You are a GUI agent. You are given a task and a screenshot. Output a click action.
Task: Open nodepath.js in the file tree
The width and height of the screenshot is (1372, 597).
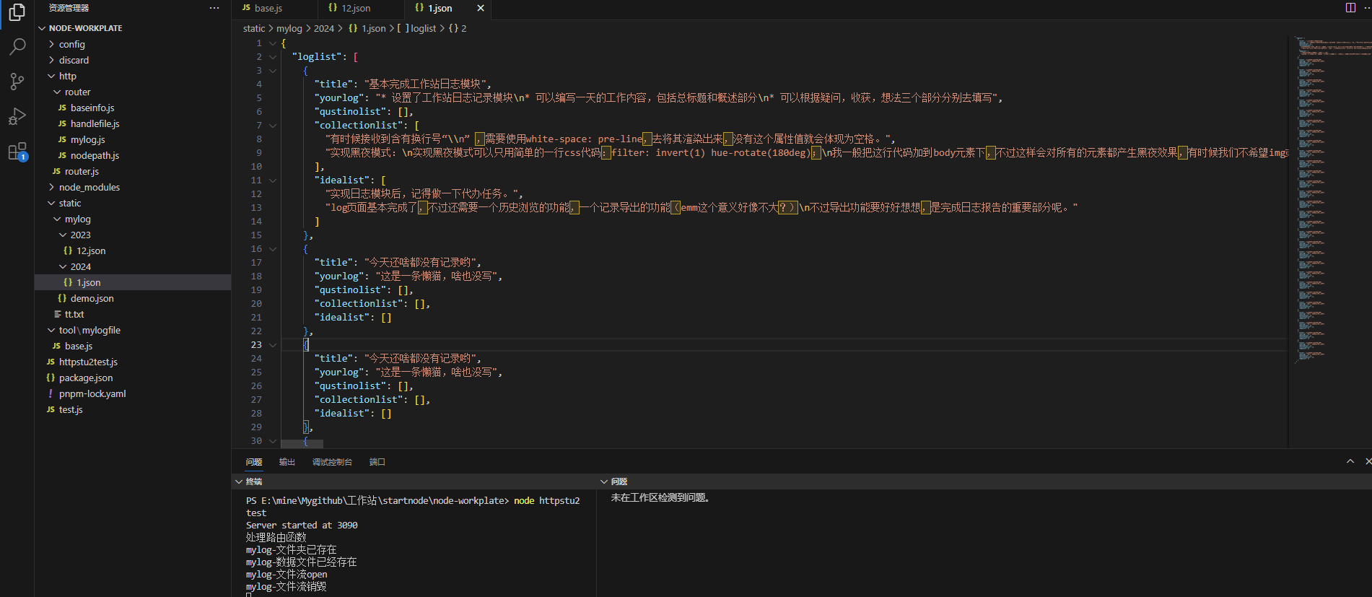[133, 155]
